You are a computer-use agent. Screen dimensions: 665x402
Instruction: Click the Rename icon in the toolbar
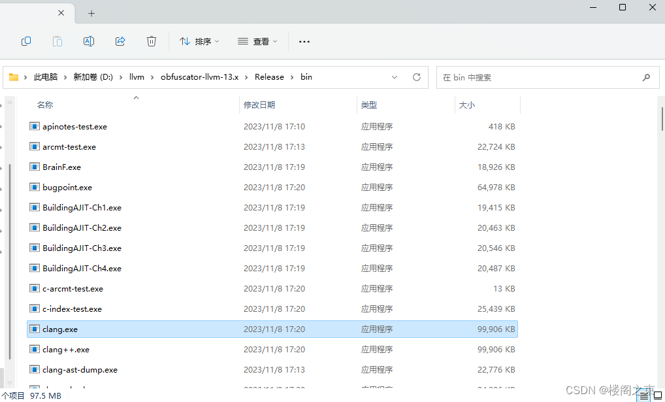(89, 41)
